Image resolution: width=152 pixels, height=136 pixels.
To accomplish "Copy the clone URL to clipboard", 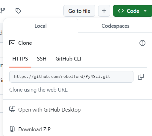I will (141, 77).
